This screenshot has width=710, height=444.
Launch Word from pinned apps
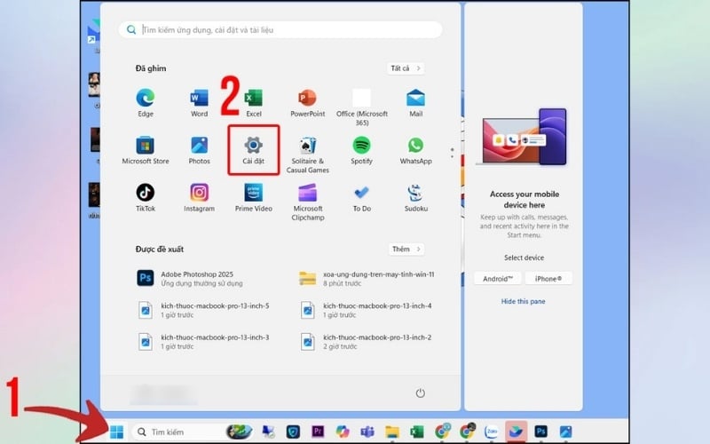coord(199,99)
